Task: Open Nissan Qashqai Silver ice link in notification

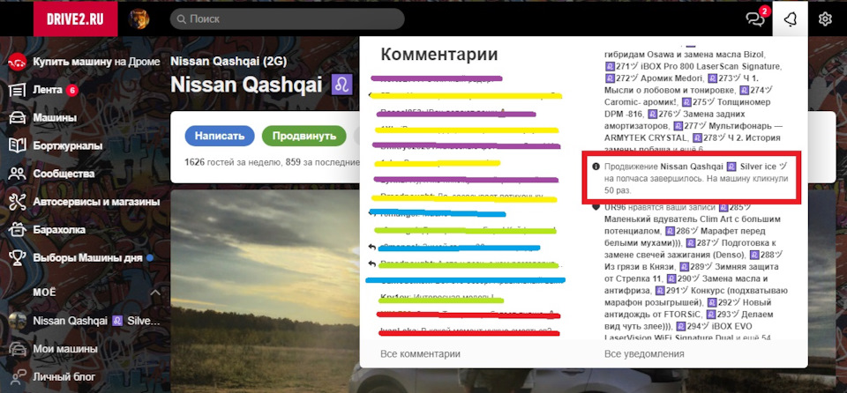Action: [x=723, y=167]
